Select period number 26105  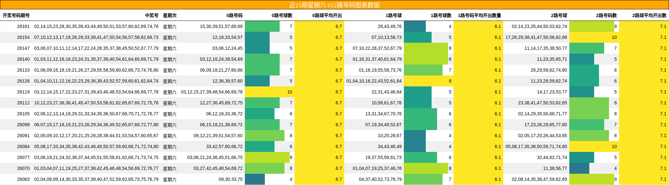(x=23, y=114)
